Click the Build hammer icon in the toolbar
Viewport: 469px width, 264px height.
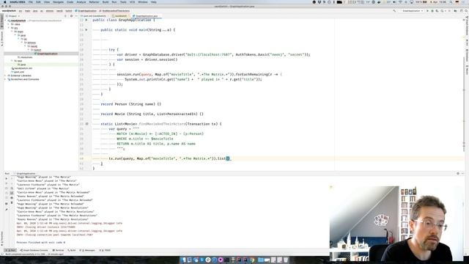pos(394,11)
